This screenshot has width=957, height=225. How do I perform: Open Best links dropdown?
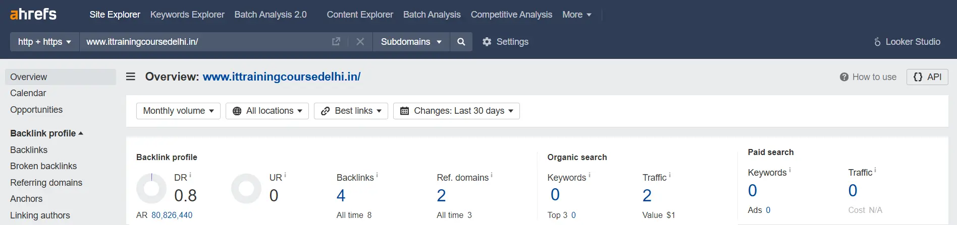tap(351, 111)
